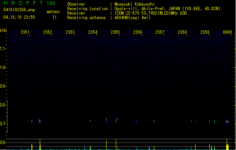Click the Ogata-vill. Akita-Pref. JAPAN location text
The width and height of the screenshot is (236, 150).
point(167,9)
